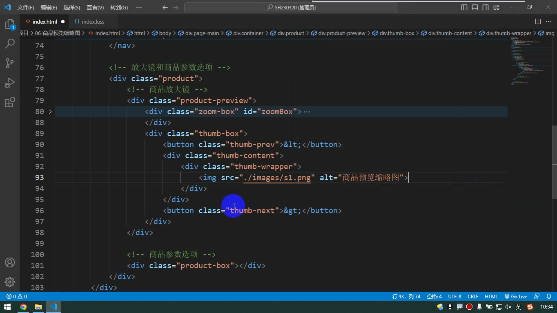Open the encoding selector UTF-8

pyautogui.click(x=455, y=297)
